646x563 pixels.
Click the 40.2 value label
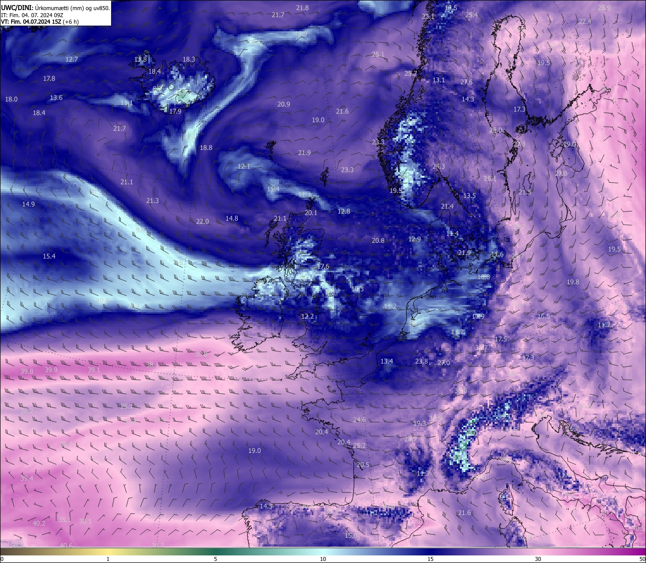pos(39,523)
